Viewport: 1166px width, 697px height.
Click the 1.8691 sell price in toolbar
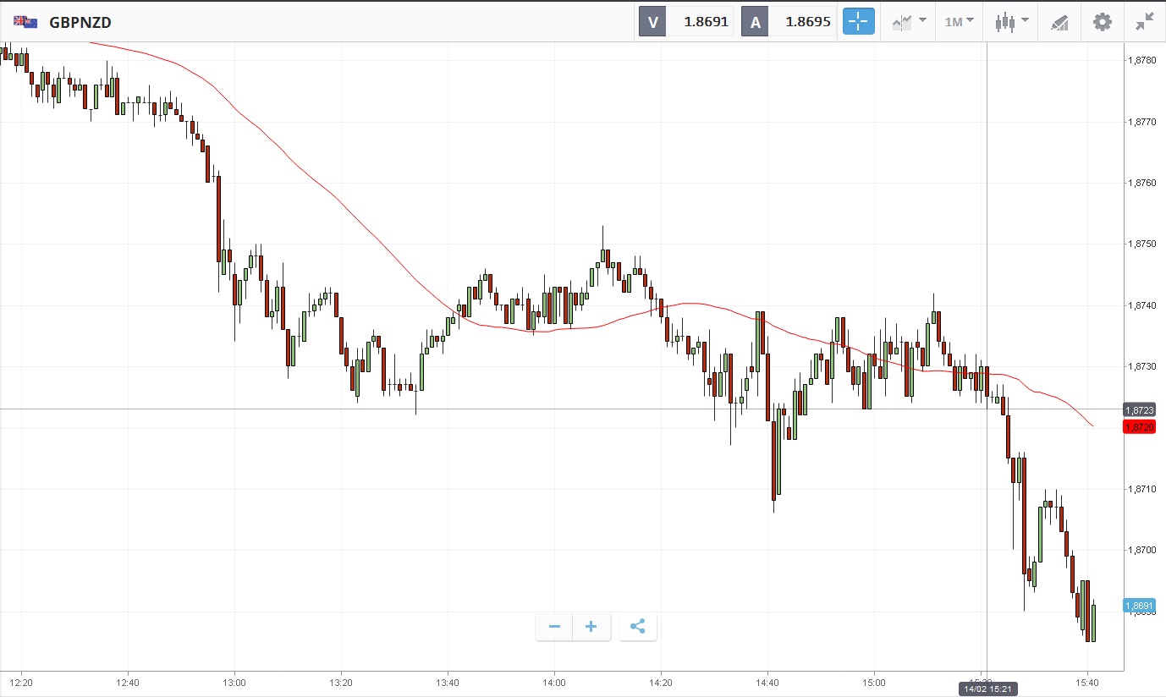[x=706, y=22]
